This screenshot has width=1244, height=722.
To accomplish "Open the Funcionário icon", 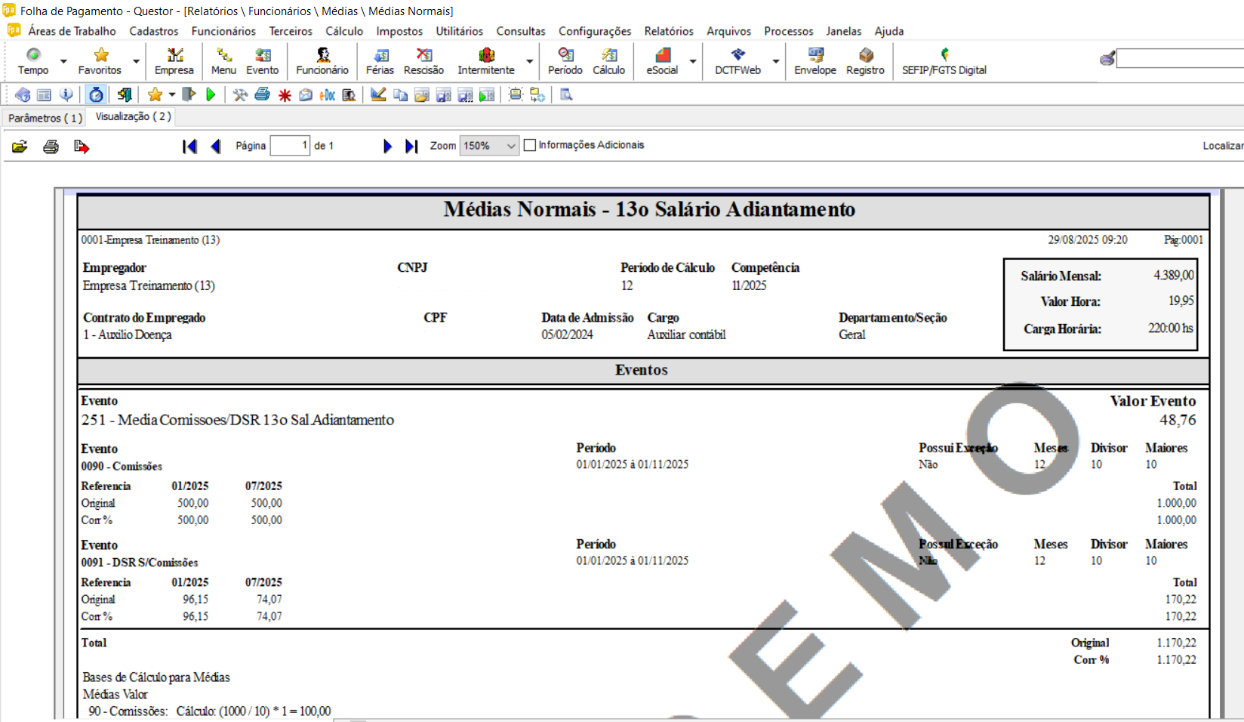I will (x=322, y=60).
